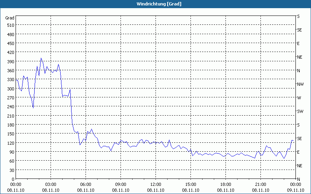
Task: Click the 'Windrichtung [Grad]' chart title
Action: click(159, 4)
